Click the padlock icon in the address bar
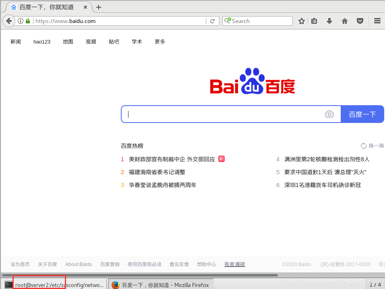This screenshot has height=289, width=385. tap(27, 21)
